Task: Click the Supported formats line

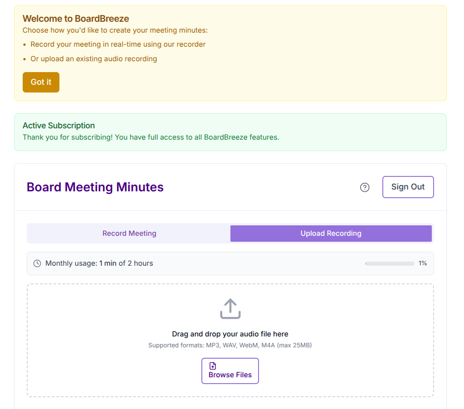Action: (x=230, y=345)
